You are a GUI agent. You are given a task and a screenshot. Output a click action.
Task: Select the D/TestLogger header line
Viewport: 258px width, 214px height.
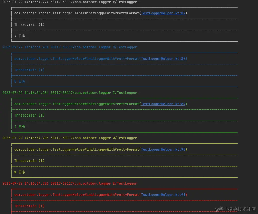tap(70, 47)
